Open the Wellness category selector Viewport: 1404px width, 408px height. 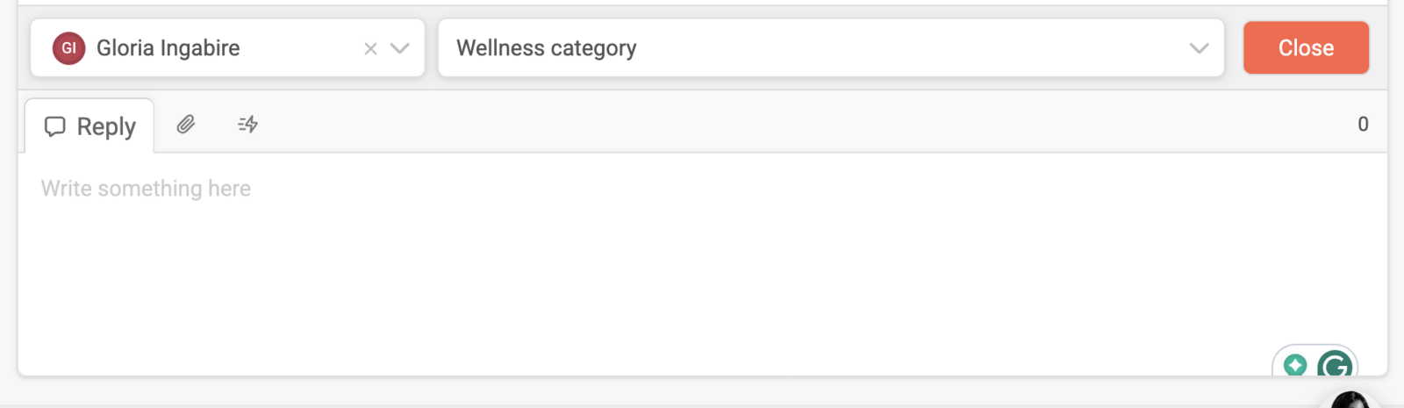click(x=831, y=48)
